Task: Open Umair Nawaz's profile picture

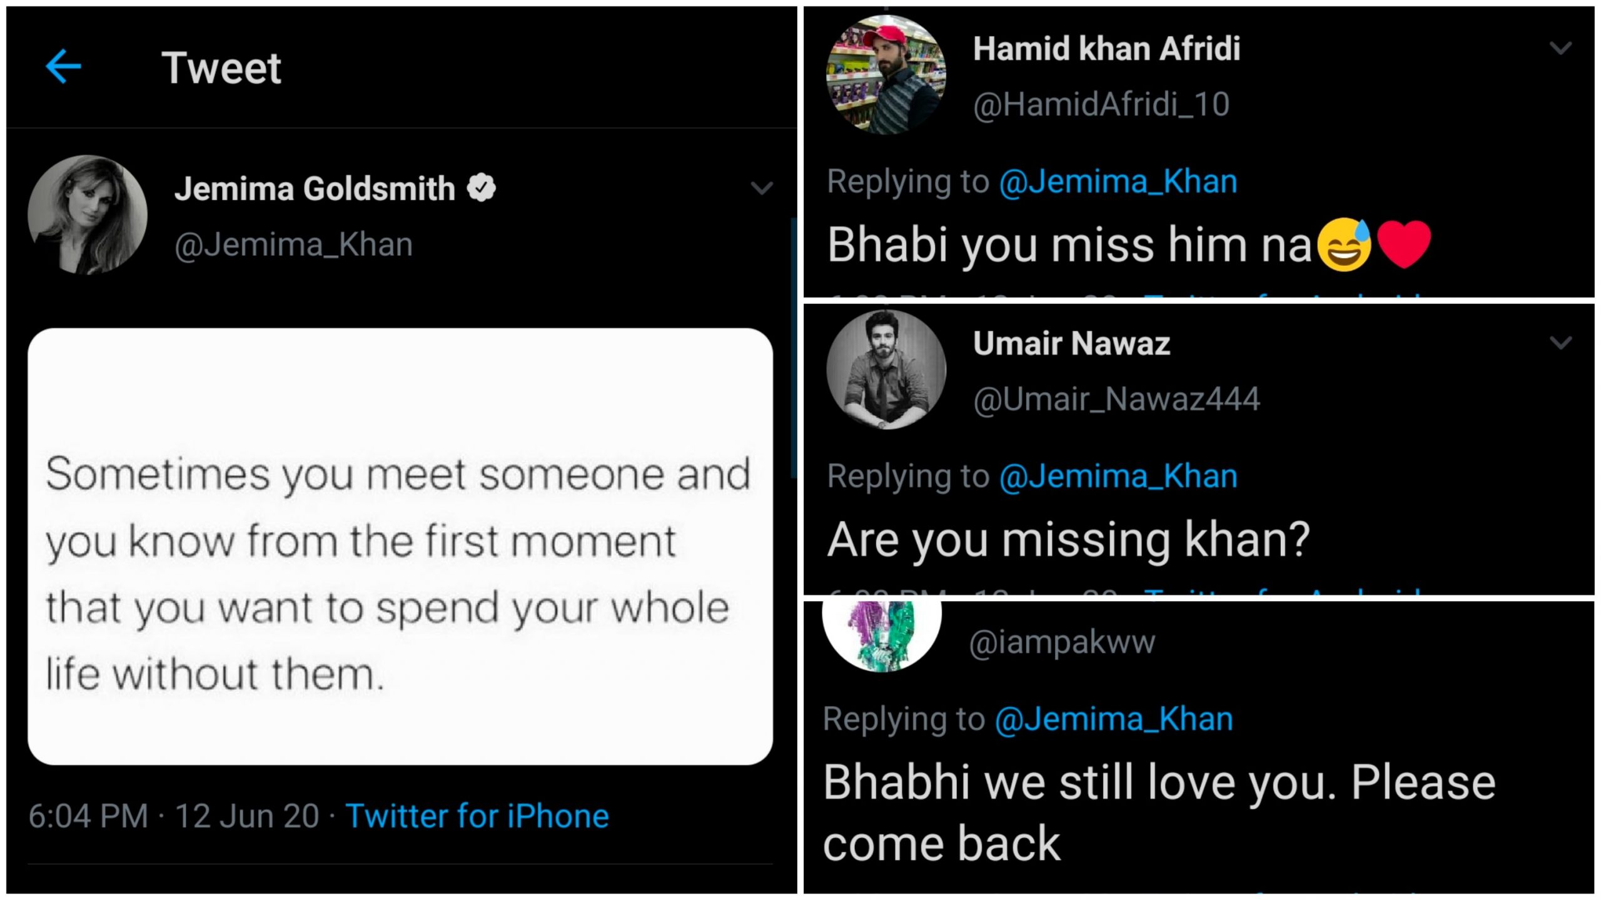Action: (x=888, y=369)
